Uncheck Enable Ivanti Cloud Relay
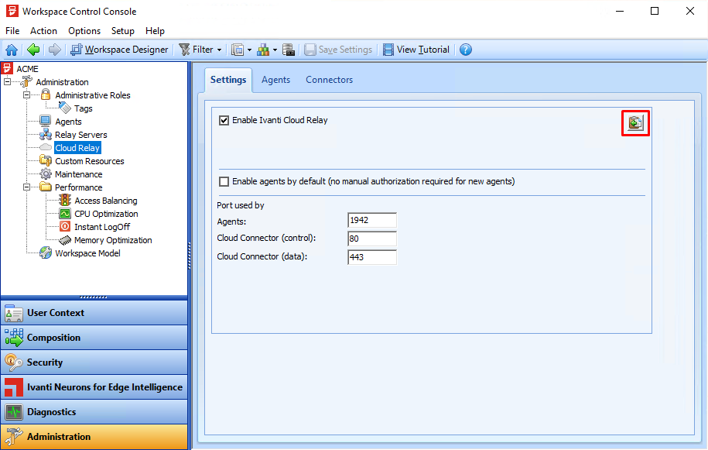 click(224, 121)
